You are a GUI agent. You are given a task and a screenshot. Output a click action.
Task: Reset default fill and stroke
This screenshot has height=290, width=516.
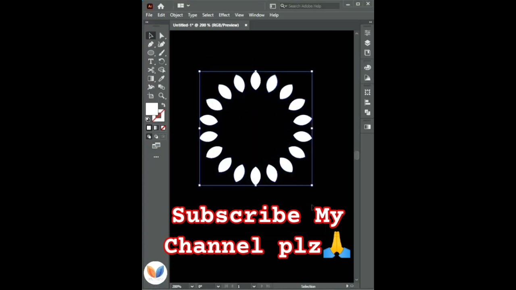(x=148, y=119)
